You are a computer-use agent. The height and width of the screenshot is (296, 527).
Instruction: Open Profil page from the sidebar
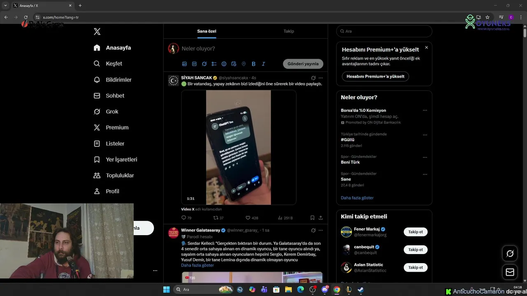tap(106, 191)
